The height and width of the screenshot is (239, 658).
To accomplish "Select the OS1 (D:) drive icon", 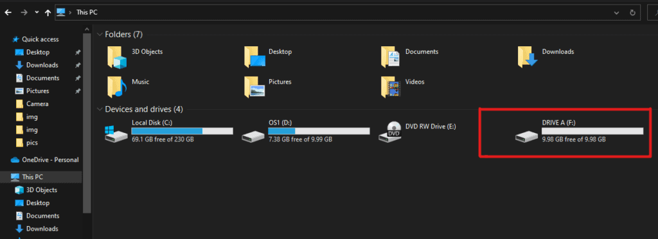I will pyautogui.click(x=253, y=136).
